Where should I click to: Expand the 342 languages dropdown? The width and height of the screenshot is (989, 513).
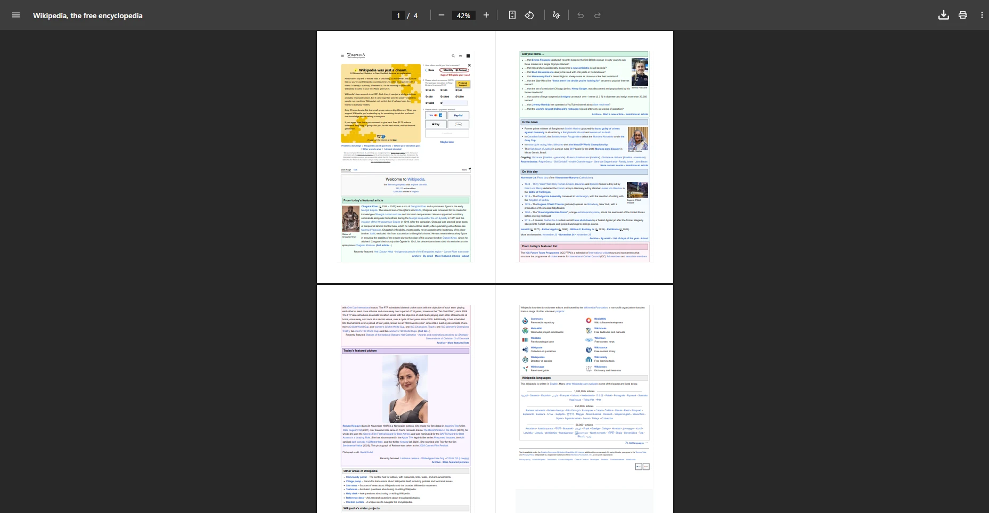coord(637,443)
